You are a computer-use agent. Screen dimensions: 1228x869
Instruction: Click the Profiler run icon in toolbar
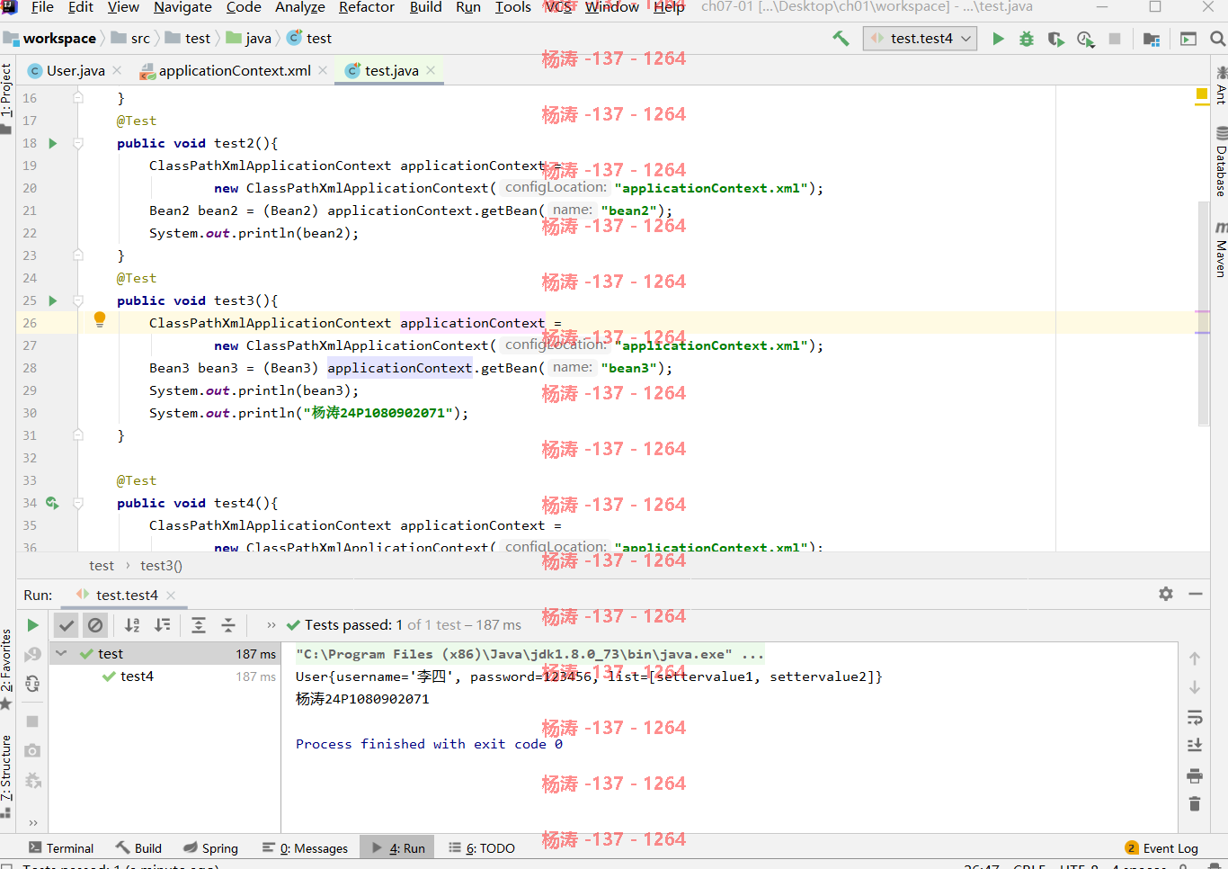(x=1085, y=39)
